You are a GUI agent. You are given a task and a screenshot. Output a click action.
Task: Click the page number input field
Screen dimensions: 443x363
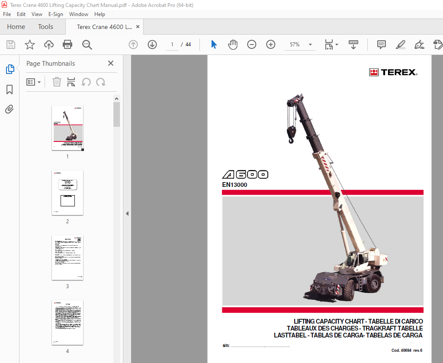click(172, 45)
